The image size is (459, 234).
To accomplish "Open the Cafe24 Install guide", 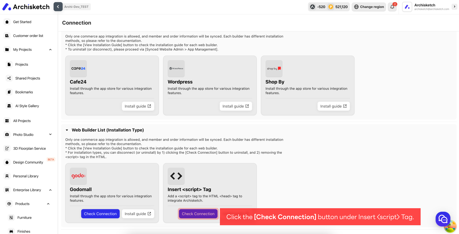I will [x=138, y=106].
